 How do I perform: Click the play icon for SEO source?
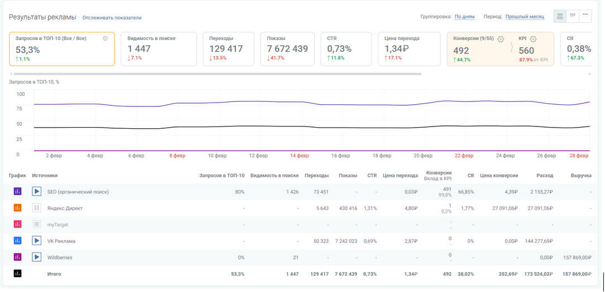37,192
